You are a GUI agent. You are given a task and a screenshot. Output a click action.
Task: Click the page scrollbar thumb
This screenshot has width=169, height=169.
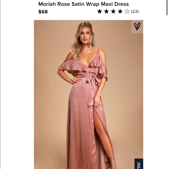[167, 8]
